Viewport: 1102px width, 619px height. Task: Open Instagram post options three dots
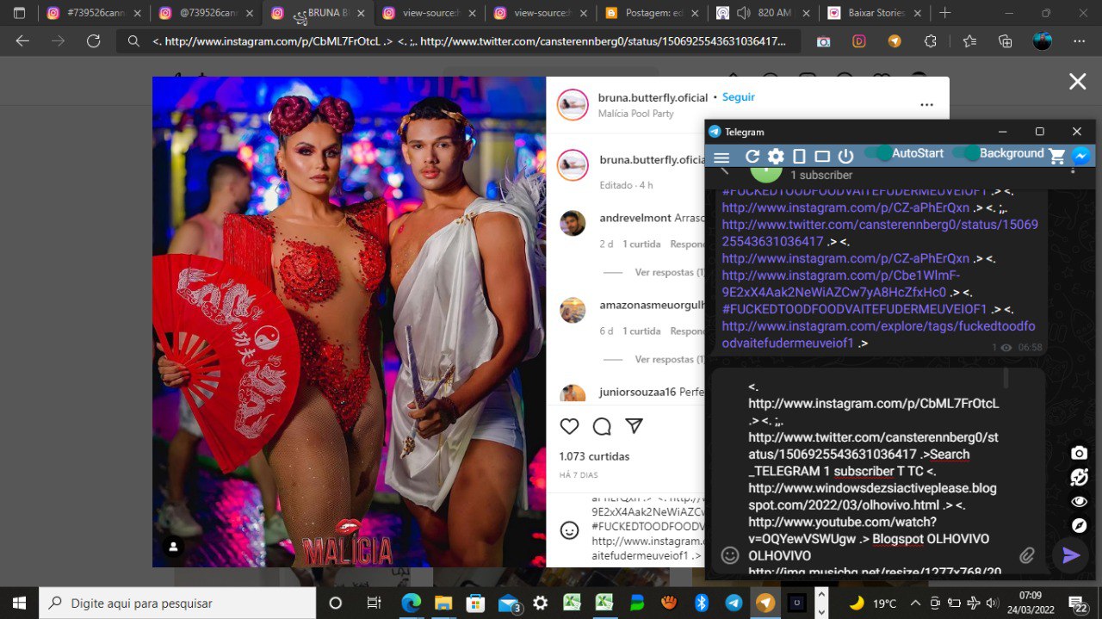[x=926, y=105]
